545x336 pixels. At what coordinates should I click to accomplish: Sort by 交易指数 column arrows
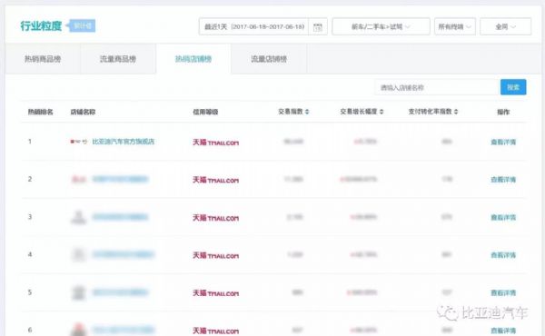coord(307,112)
